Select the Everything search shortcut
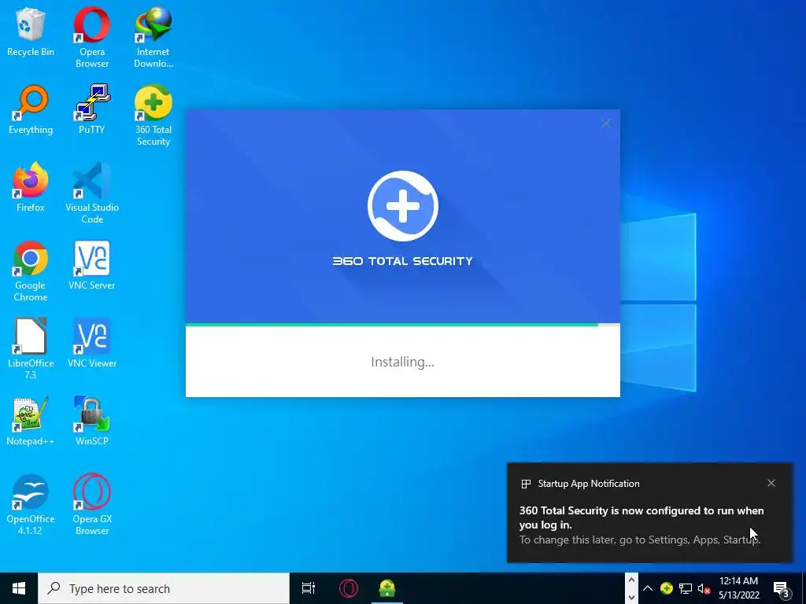Screen dimensions: 806x604 click(31, 109)
